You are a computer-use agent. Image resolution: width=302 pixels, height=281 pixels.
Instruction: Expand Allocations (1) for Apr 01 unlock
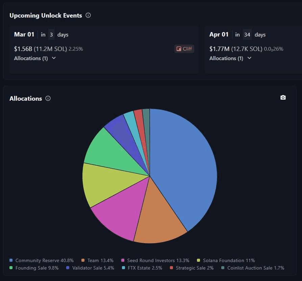coord(230,58)
